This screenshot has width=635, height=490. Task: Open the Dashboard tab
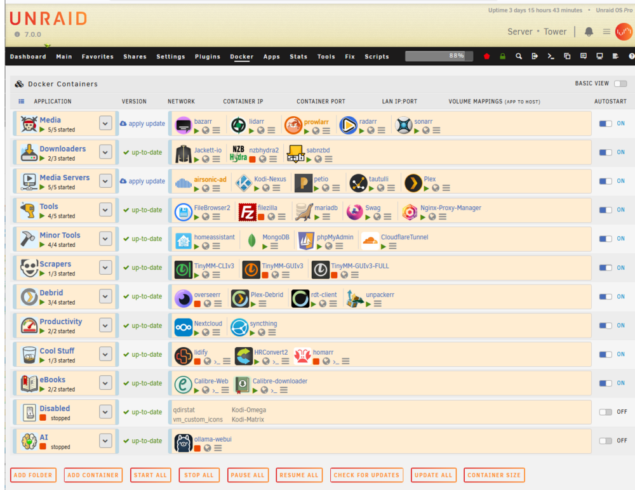pyautogui.click(x=28, y=56)
